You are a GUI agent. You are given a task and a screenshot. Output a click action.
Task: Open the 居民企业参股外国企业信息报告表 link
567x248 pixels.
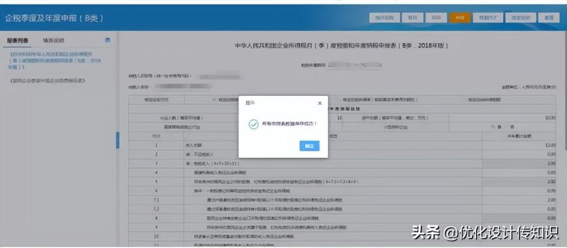[x=47, y=81]
